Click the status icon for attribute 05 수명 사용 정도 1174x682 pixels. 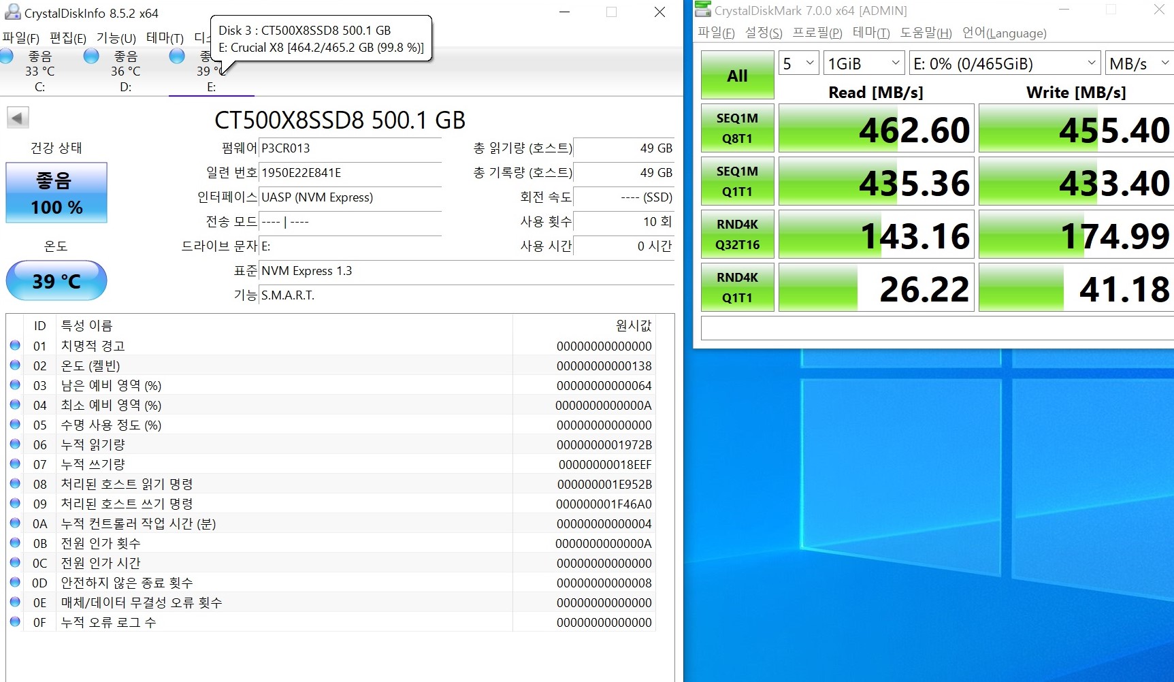pyautogui.click(x=15, y=424)
